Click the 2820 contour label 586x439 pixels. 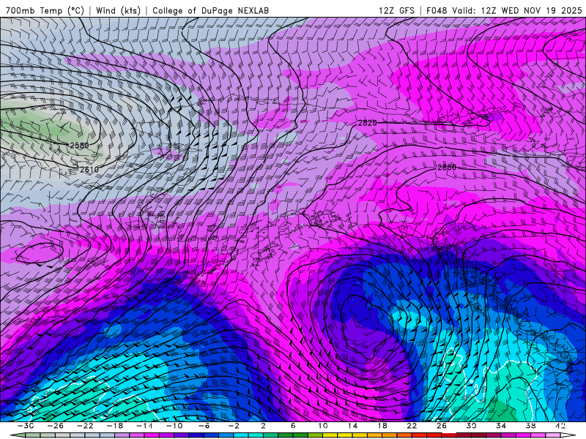pos(368,122)
